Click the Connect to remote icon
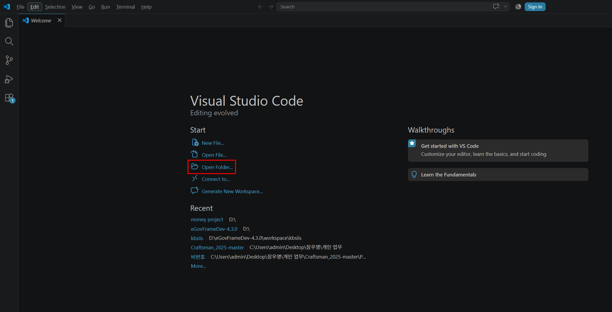Viewport: 612px width, 312px height. [195, 178]
